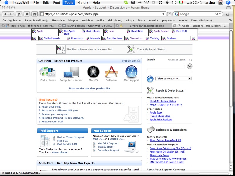Click the Go arrow beside the address bar
235x176 pixels.
pyautogui.click(x=169, y=14)
